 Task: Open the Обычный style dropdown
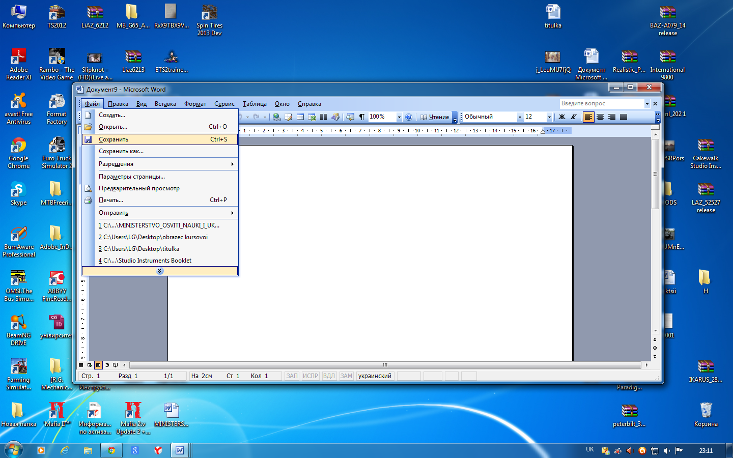click(520, 117)
